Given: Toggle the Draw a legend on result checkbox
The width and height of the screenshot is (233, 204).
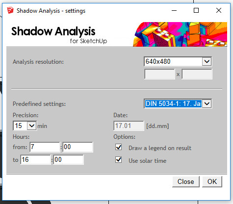Looking at the screenshot, I should pos(118,147).
